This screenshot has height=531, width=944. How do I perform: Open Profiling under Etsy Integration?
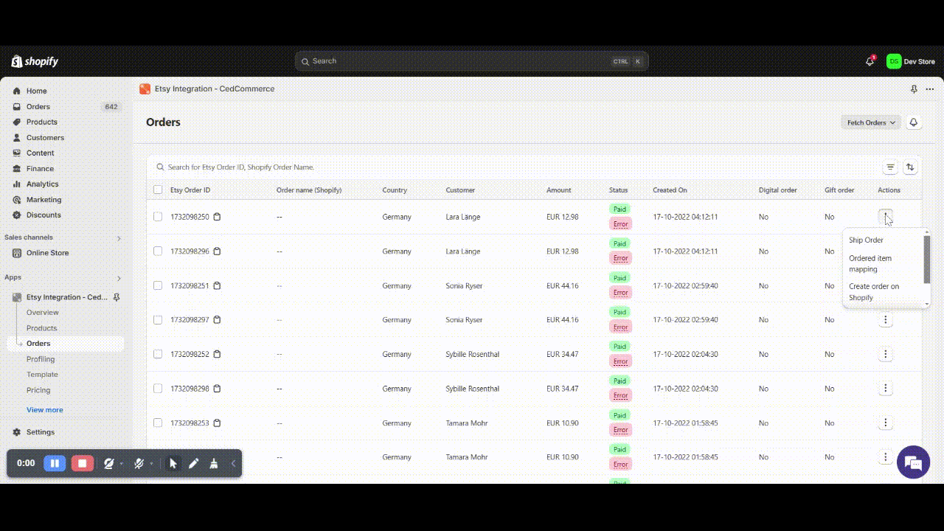(x=41, y=359)
